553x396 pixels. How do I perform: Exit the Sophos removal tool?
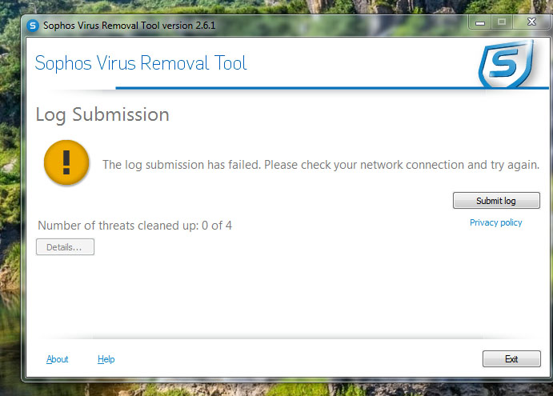pyautogui.click(x=511, y=359)
